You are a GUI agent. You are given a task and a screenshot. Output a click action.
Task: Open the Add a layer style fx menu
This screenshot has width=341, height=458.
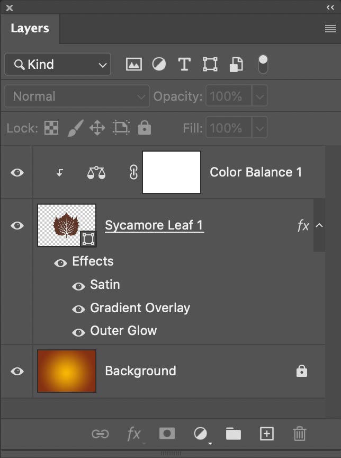(x=133, y=434)
